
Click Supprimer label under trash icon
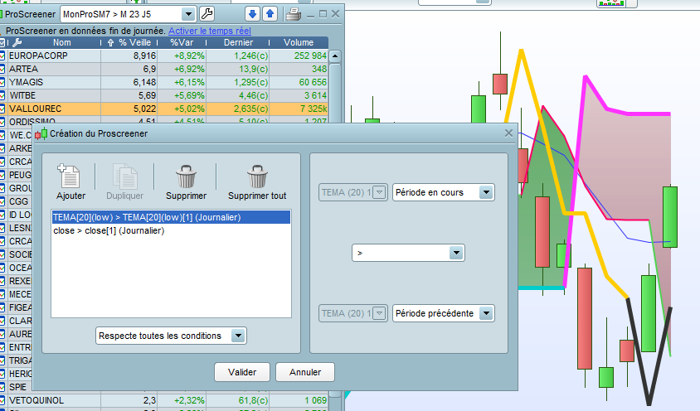click(186, 196)
